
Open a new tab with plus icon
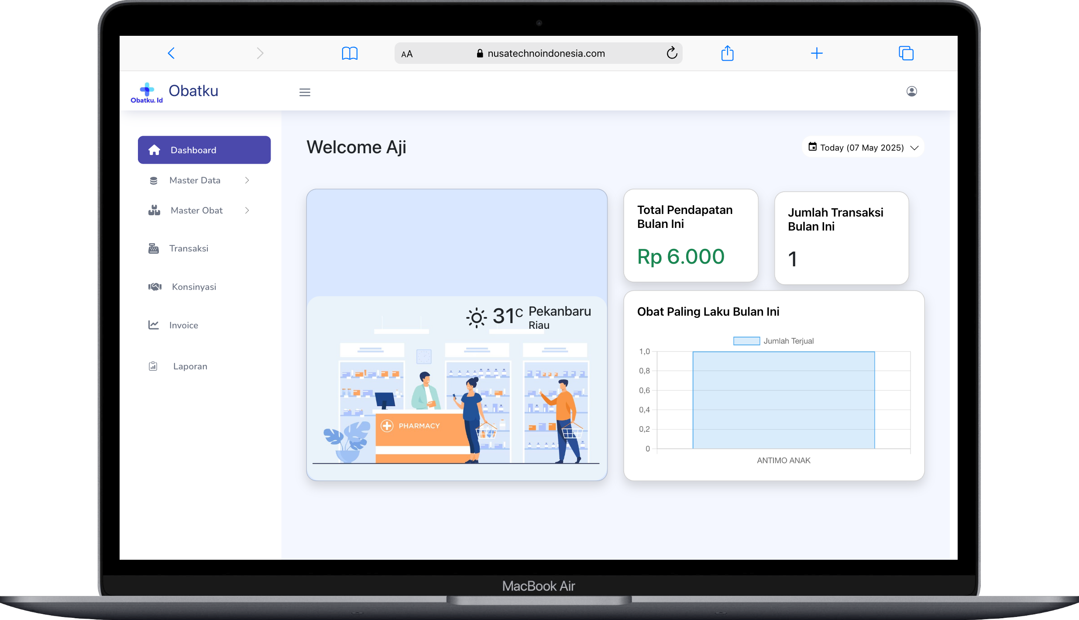[x=817, y=53]
